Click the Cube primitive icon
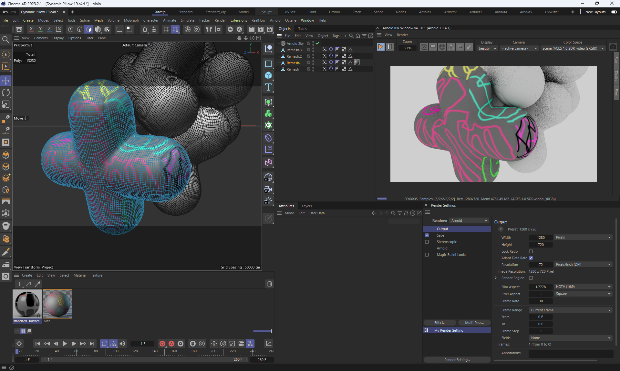The image size is (620, 371). 268,75
